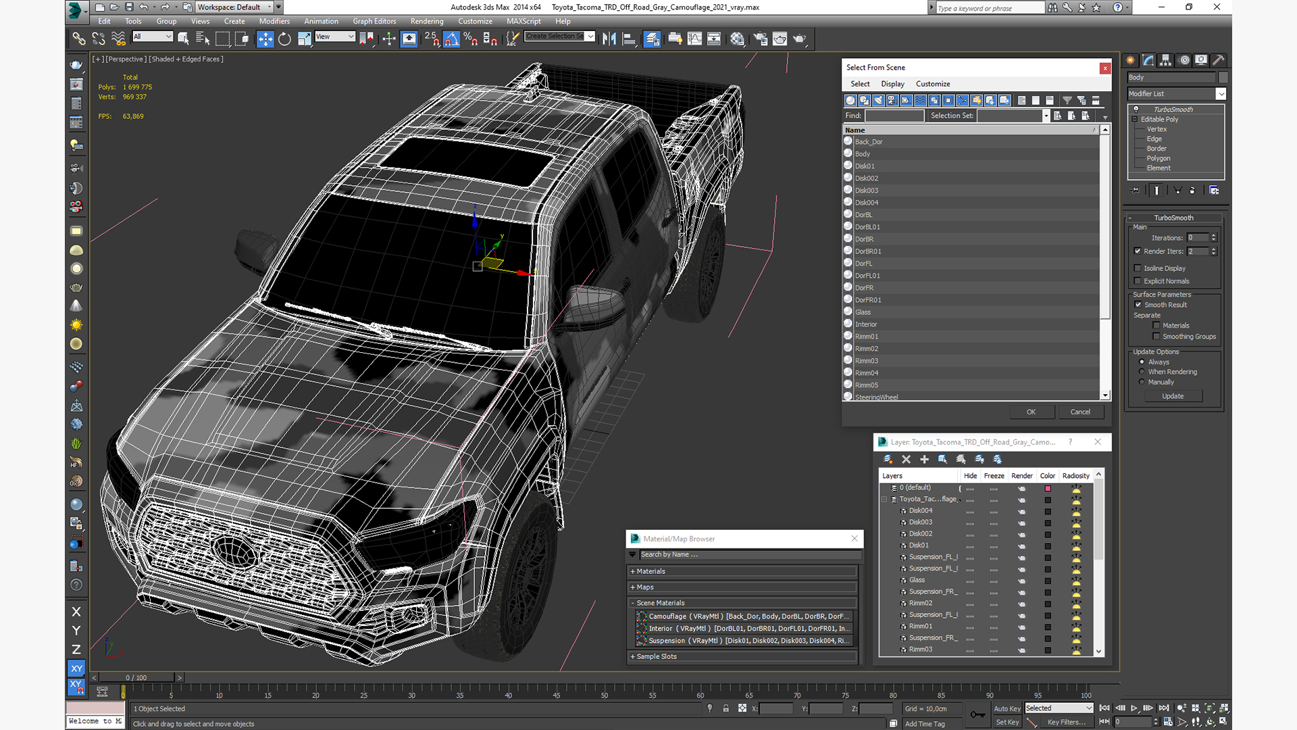Open Key Filters dialog

pos(1067,722)
